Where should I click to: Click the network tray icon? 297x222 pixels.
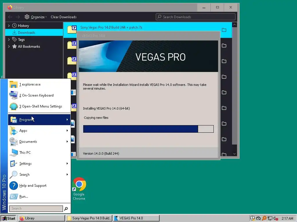[x=270, y=219]
